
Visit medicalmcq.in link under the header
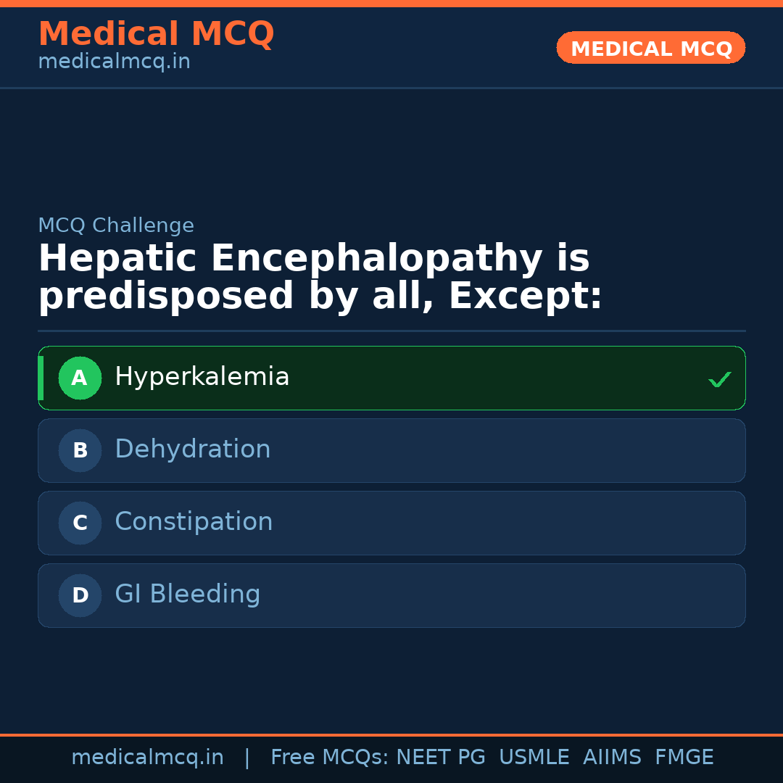(114, 62)
